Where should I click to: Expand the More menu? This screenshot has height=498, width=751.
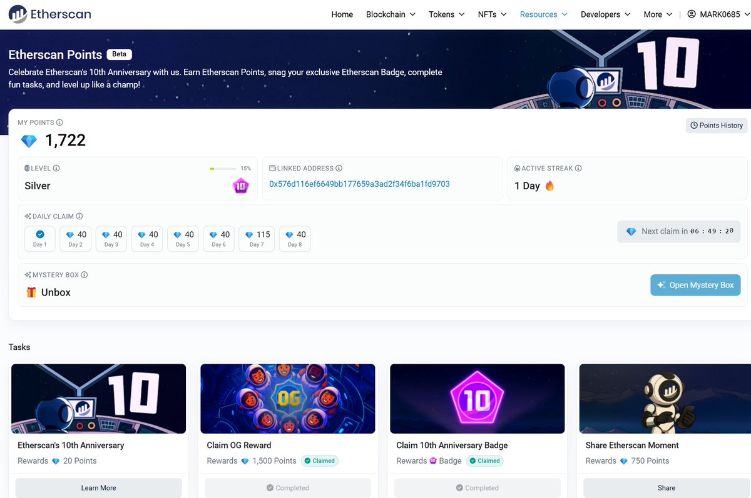point(658,14)
